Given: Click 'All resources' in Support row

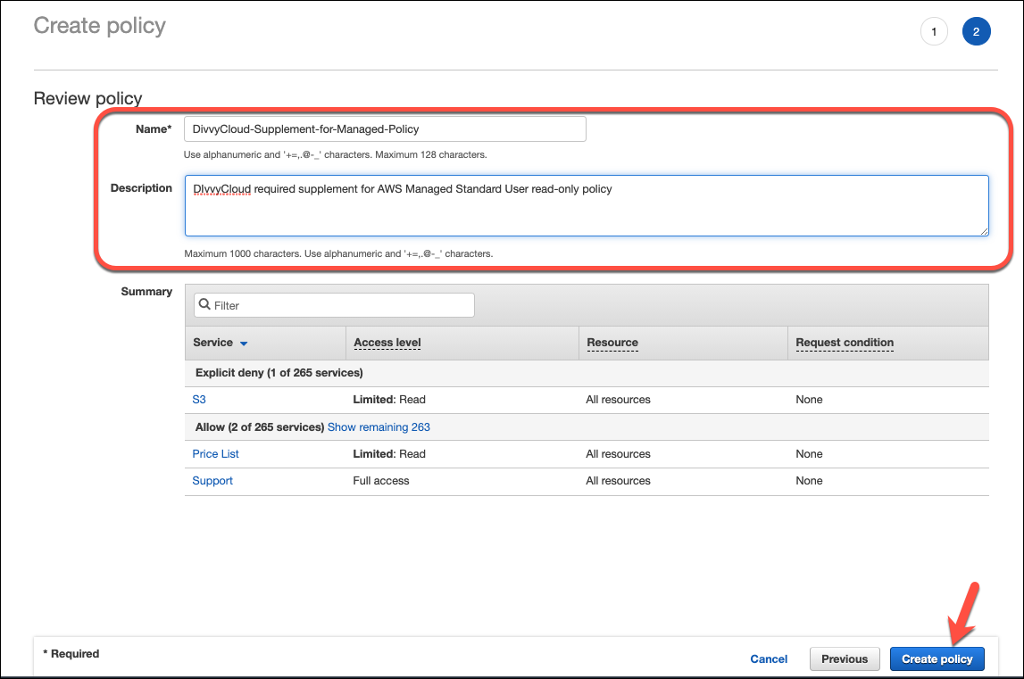Looking at the screenshot, I should (x=618, y=481).
